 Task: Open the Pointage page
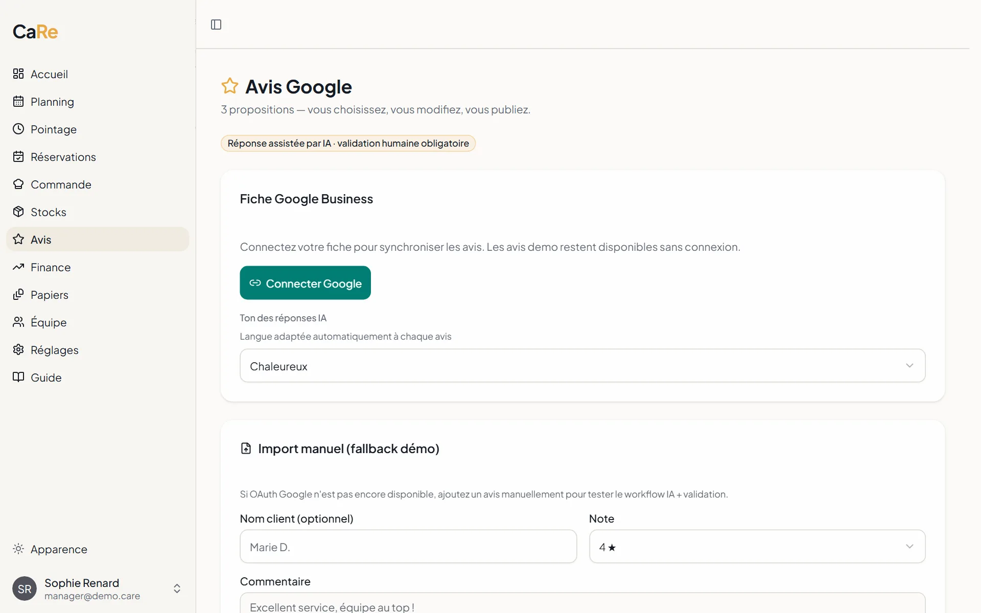click(98, 129)
